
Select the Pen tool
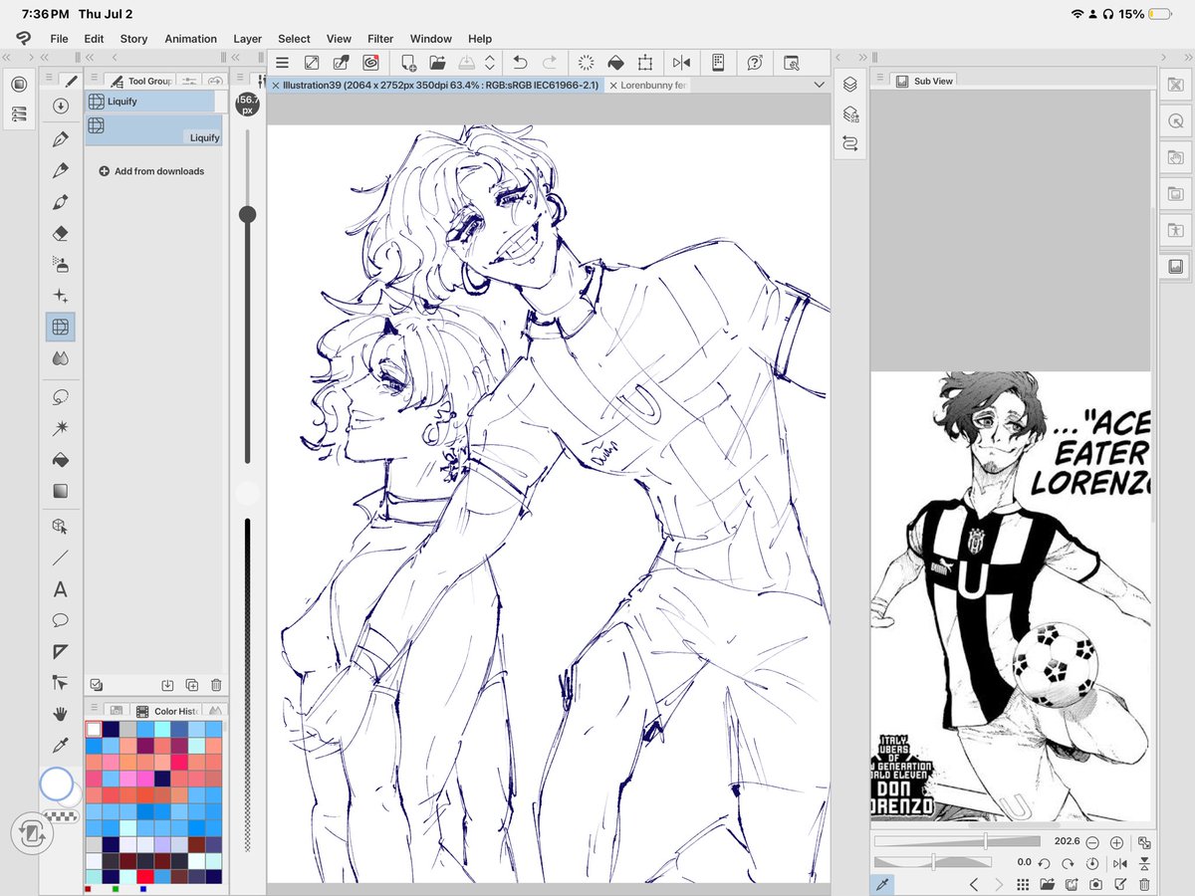point(60,138)
